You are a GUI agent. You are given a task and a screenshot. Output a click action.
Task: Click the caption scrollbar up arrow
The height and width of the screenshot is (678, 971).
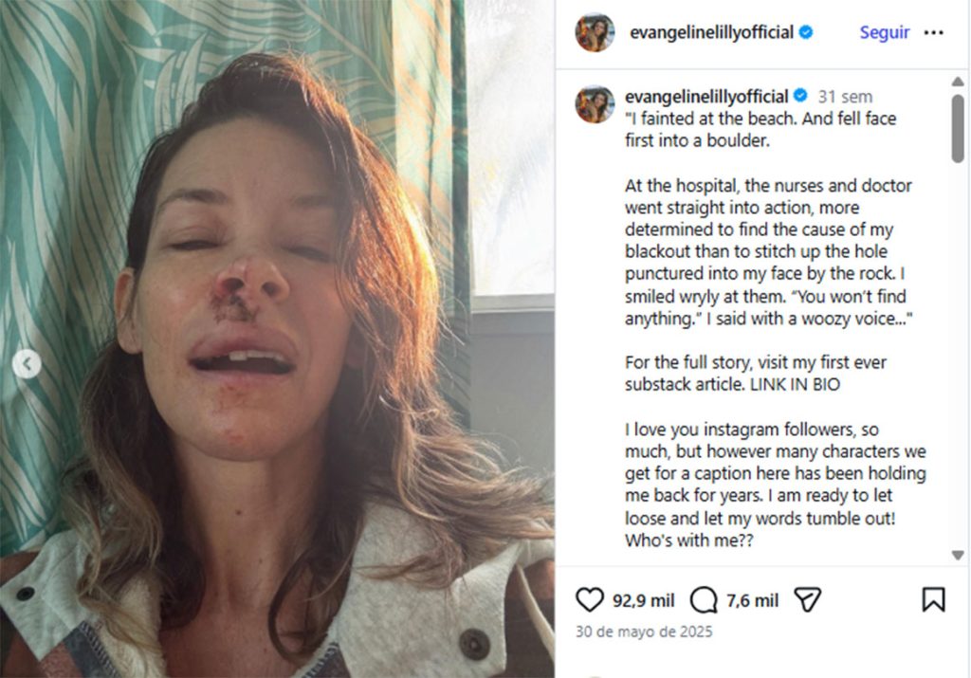click(x=958, y=82)
